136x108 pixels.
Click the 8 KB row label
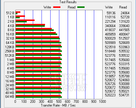11,30
